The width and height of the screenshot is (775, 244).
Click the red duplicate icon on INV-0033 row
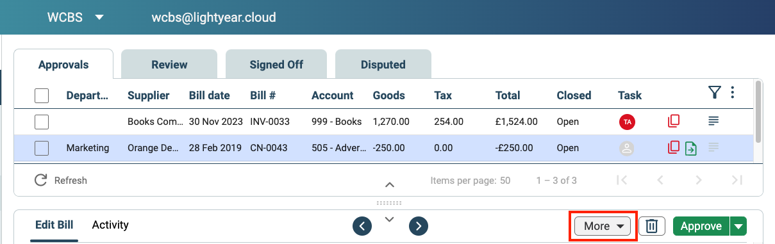pos(673,121)
